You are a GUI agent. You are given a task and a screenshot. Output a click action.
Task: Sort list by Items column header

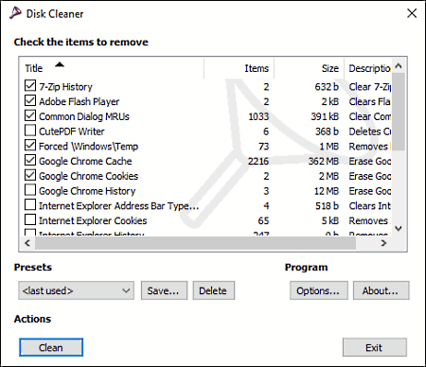coord(239,68)
